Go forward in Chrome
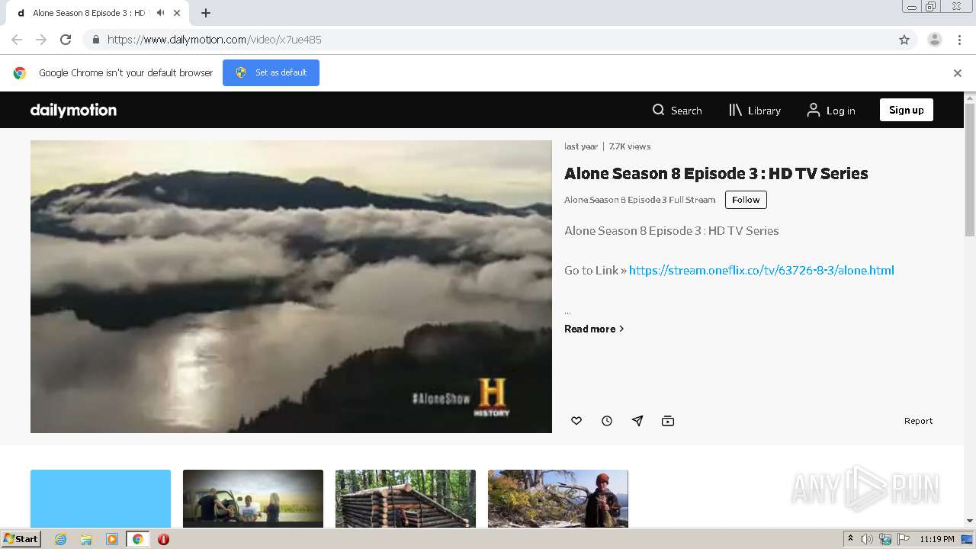Image resolution: width=976 pixels, height=549 pixels. point(41,40)
